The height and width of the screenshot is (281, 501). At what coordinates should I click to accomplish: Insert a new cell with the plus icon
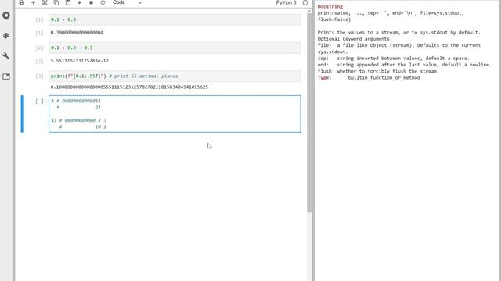coord(33,2)
